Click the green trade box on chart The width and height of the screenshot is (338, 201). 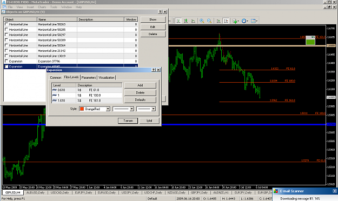pyautogui.click(x=310, y=41)
